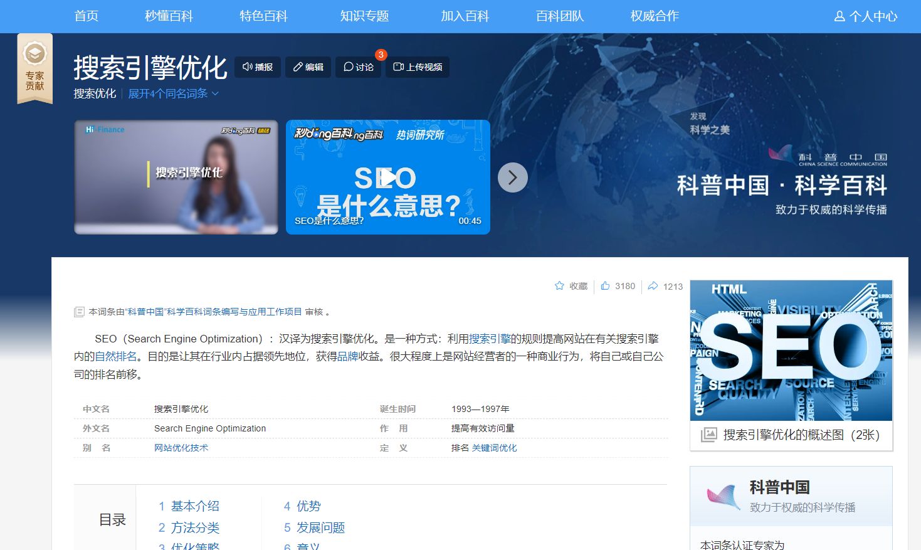The height and width of the screenshot is (550, 921).
Task: Open the 关键词优化 link
Action: pyautogui.click(x=494, y=448)
